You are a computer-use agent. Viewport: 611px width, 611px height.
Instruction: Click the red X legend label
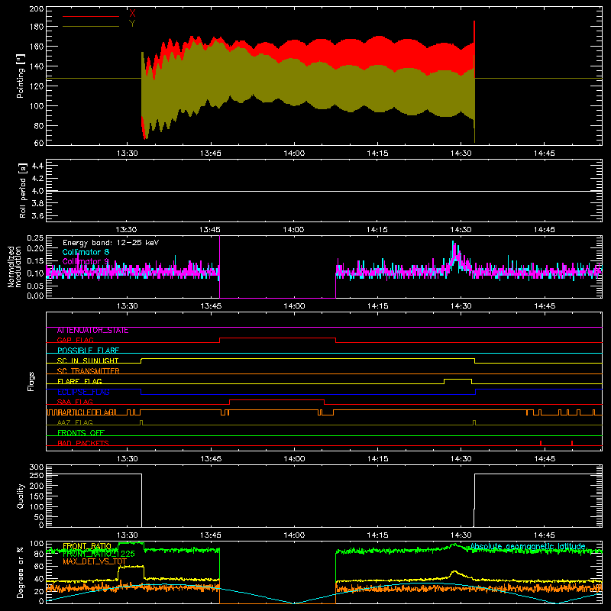(x=132, y=14)
